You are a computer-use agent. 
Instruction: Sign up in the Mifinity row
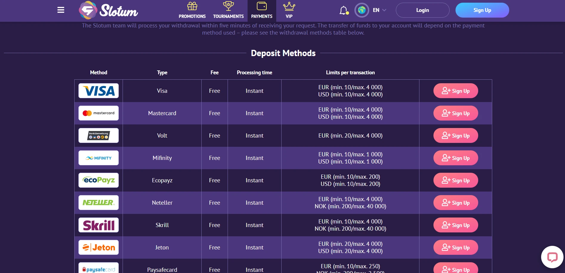pyautogui.click(x=456, y=158)
